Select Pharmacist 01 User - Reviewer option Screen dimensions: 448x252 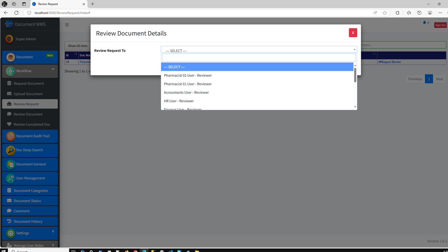tap(188, 84)
